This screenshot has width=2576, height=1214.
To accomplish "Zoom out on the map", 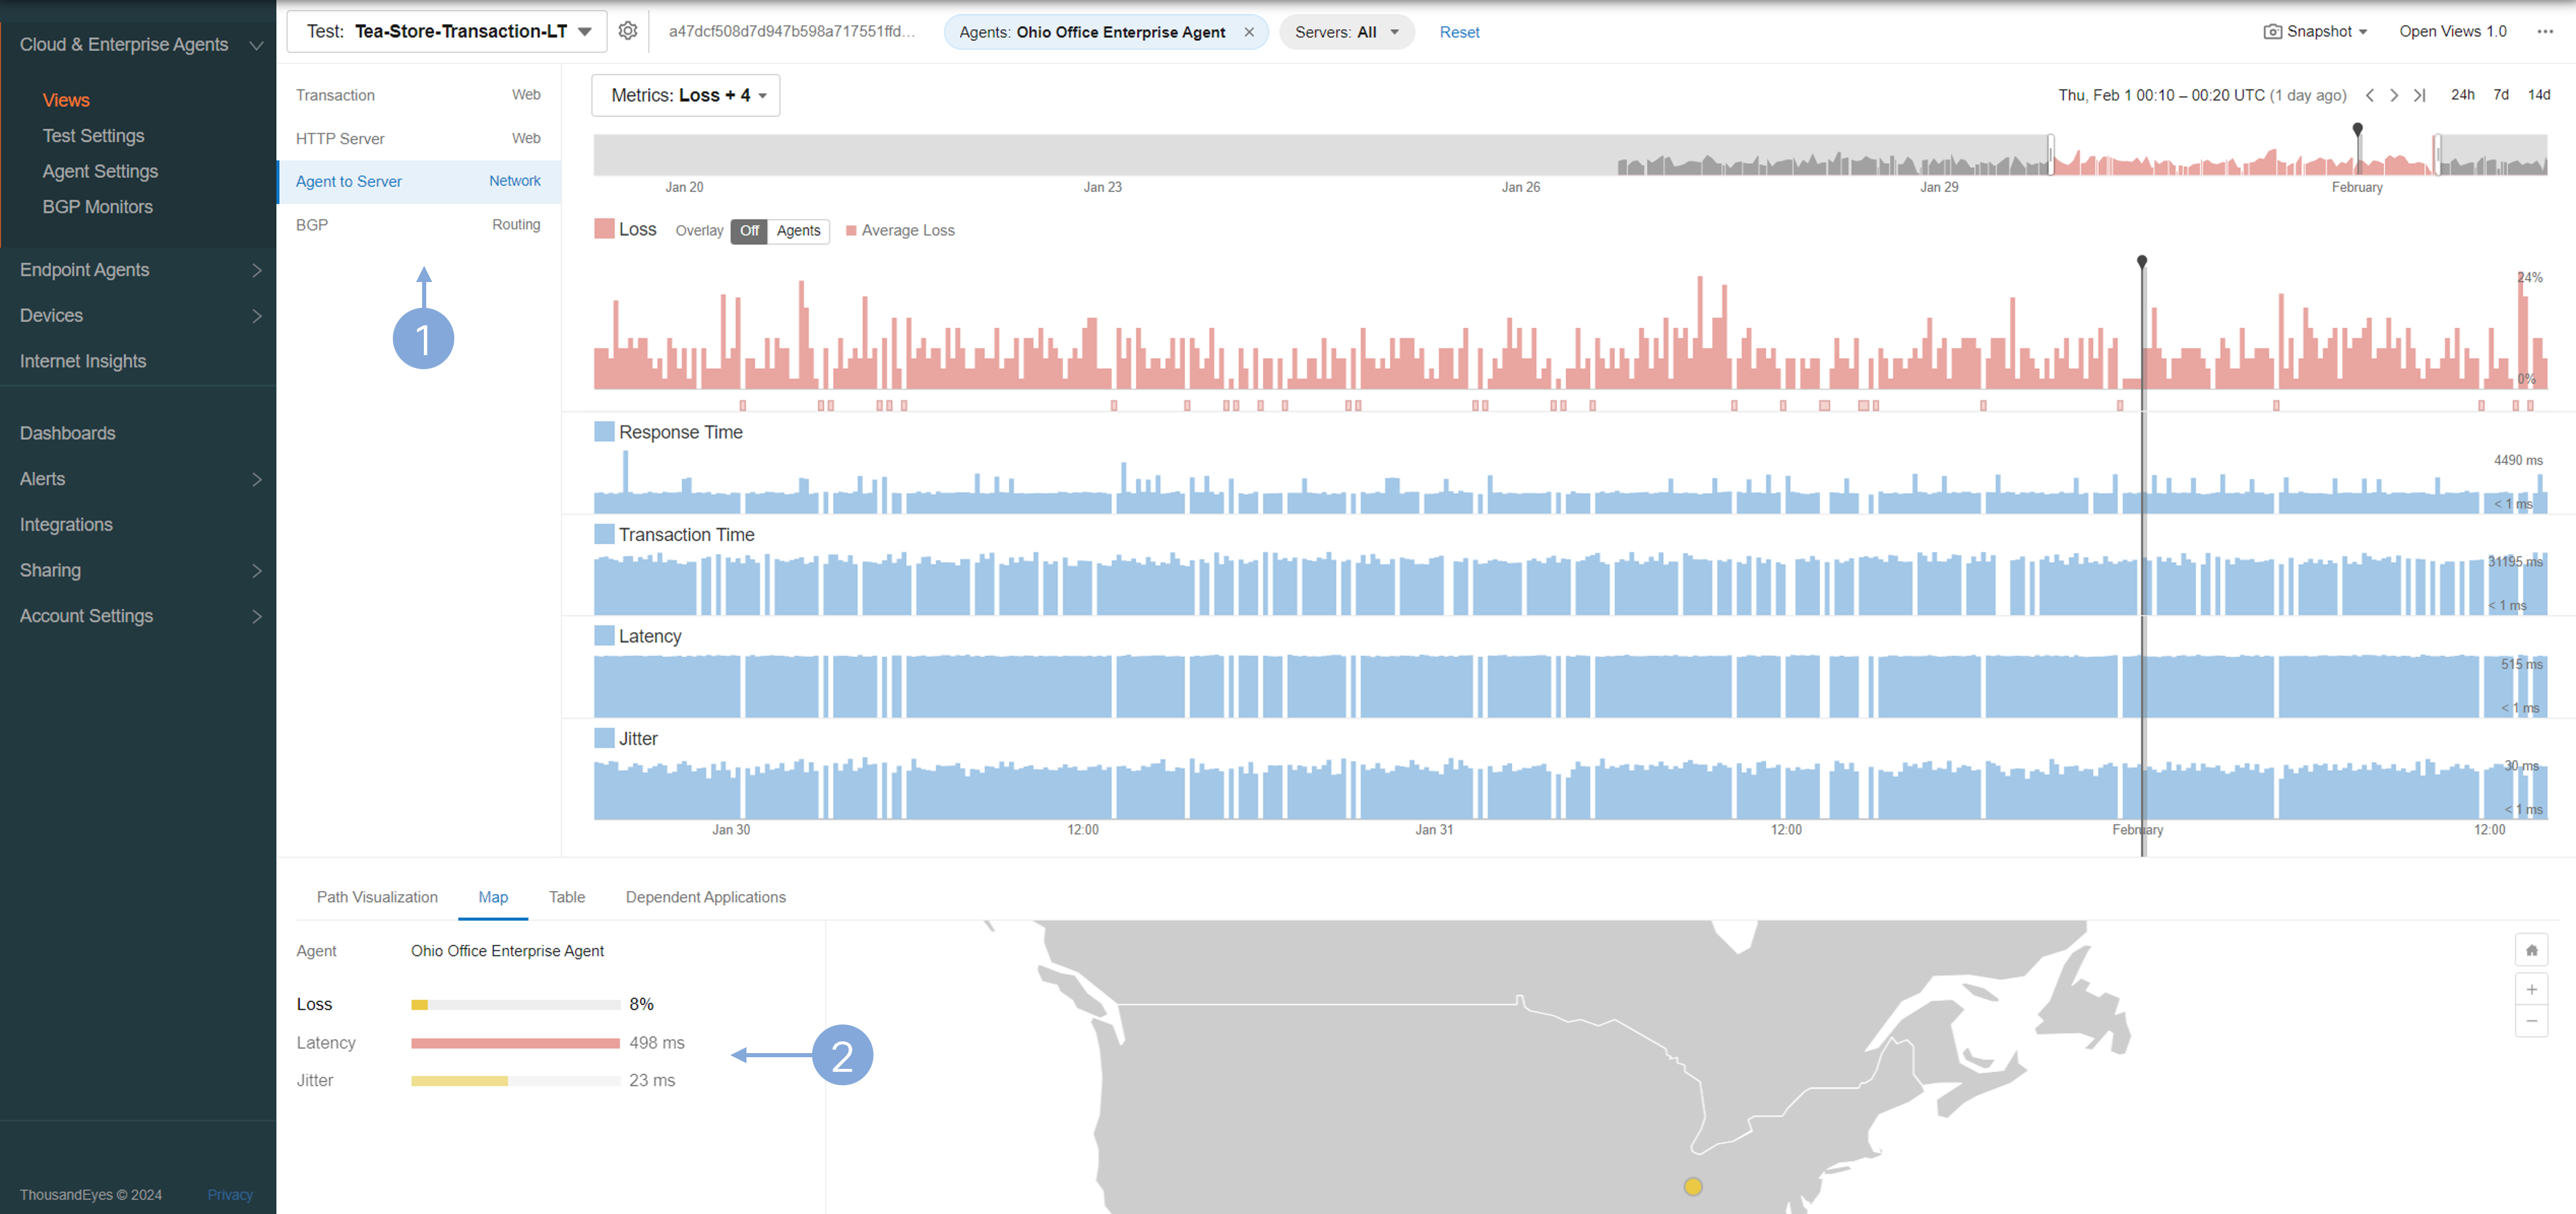I will (x=2531, y=1021).
